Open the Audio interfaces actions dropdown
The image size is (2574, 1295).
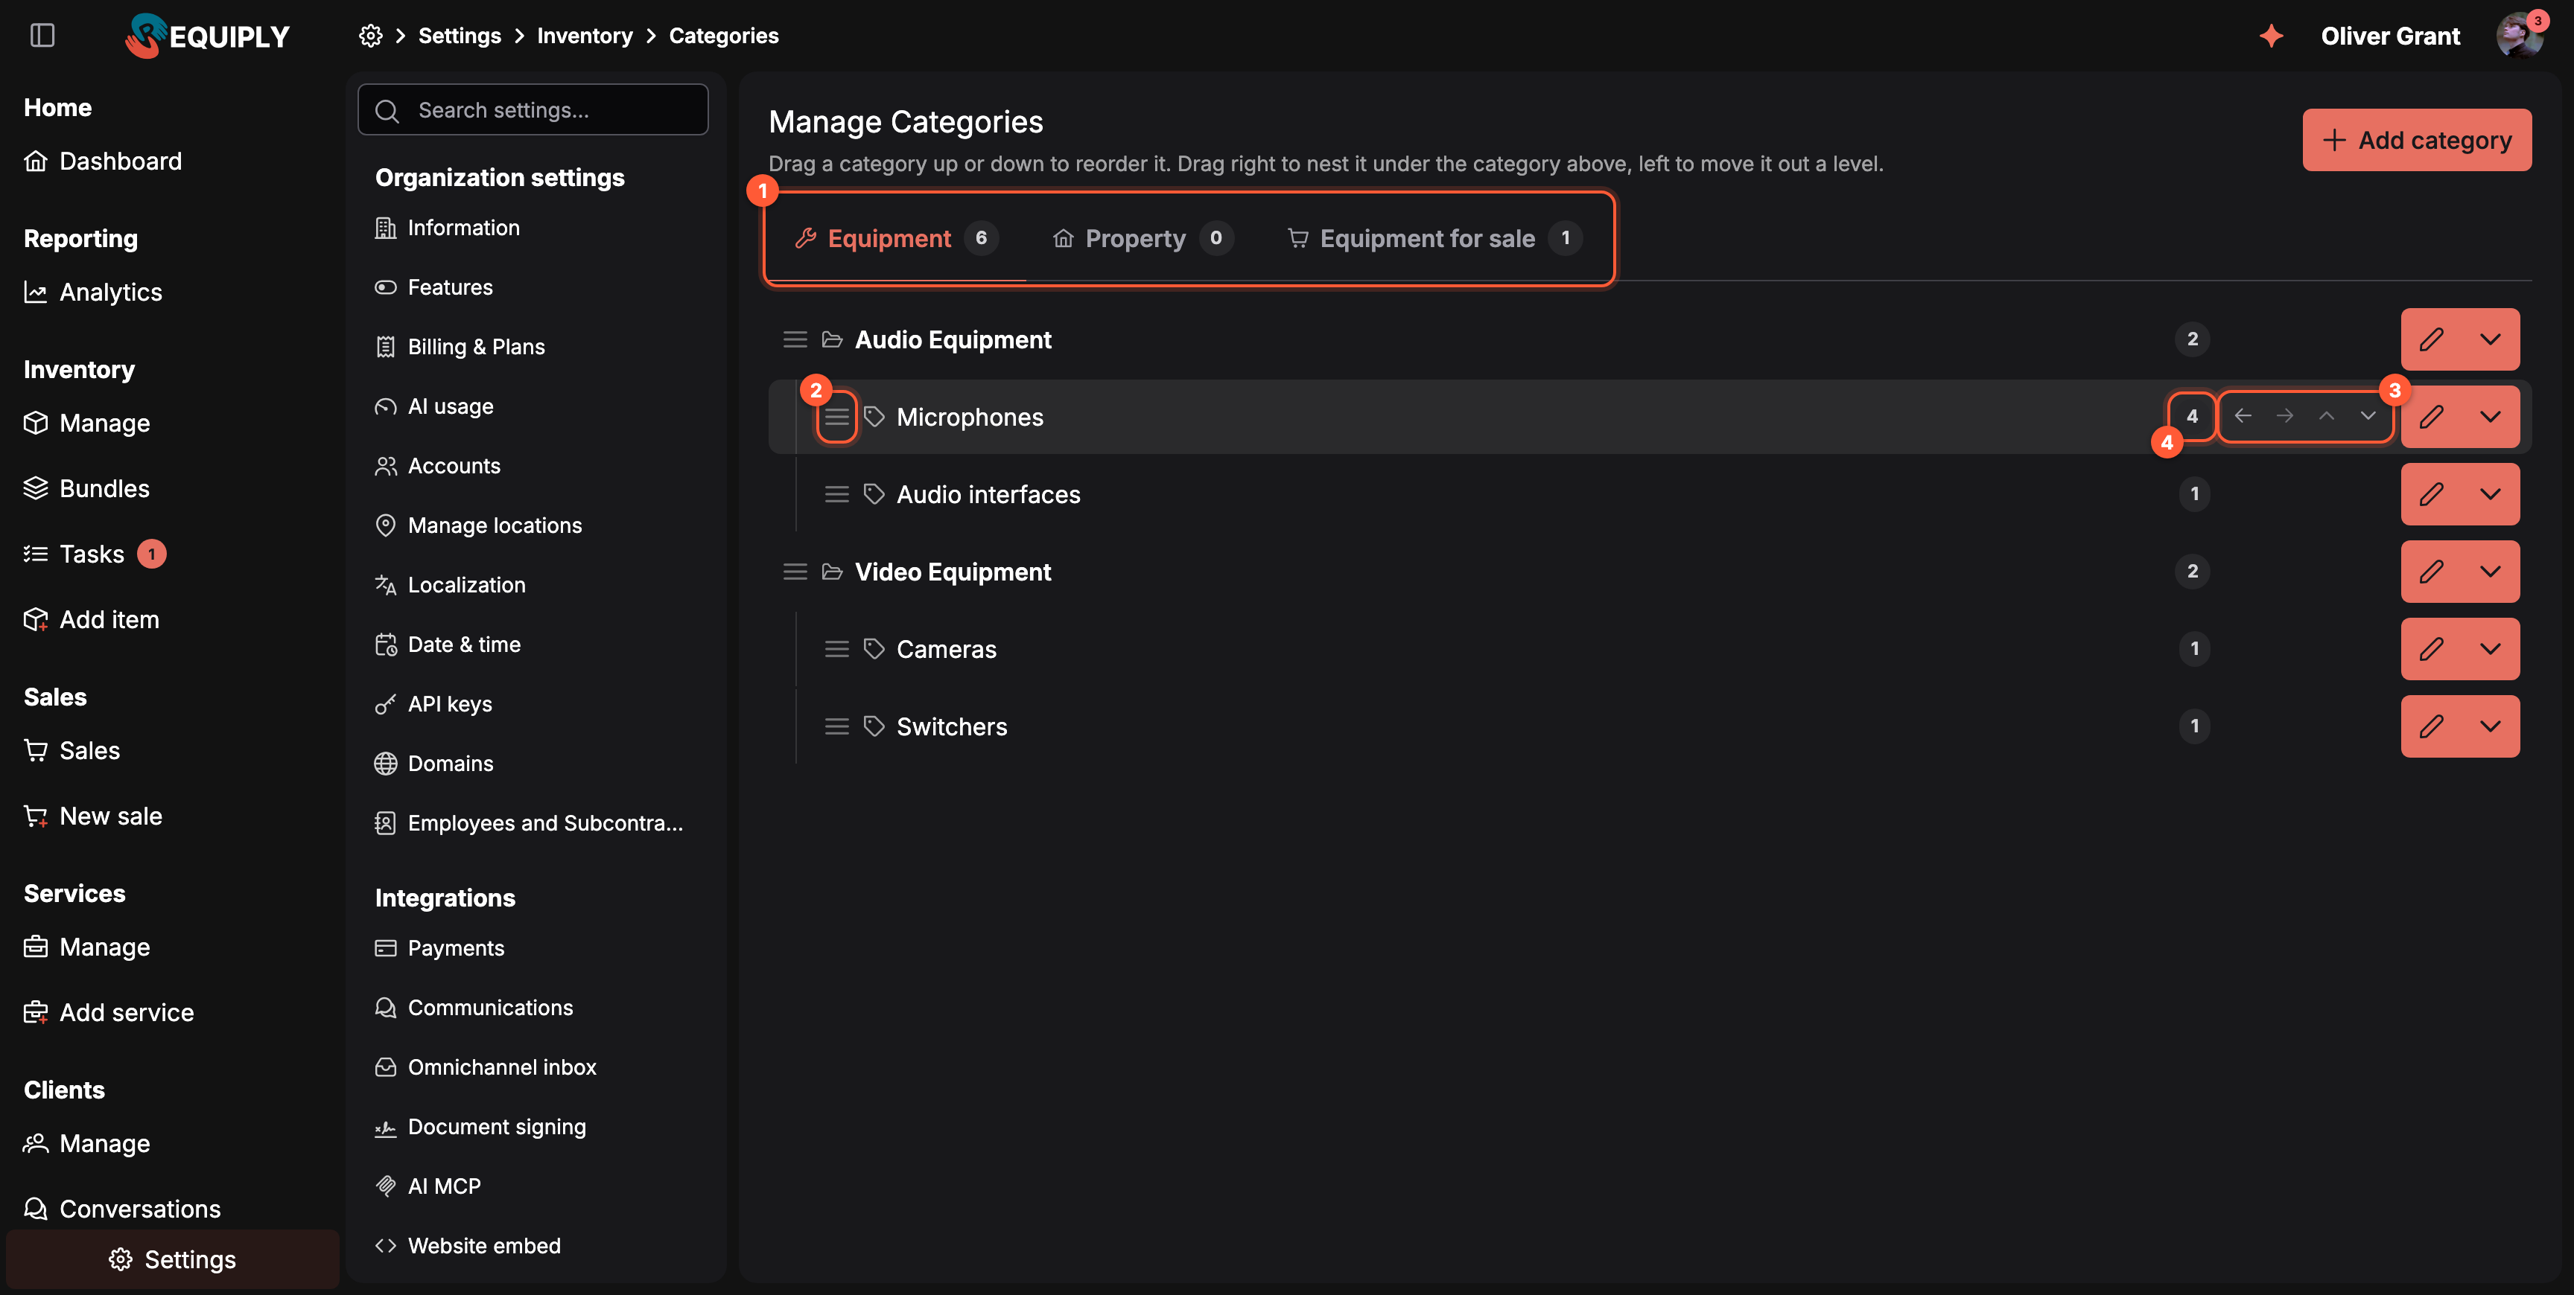(2490, 494)
